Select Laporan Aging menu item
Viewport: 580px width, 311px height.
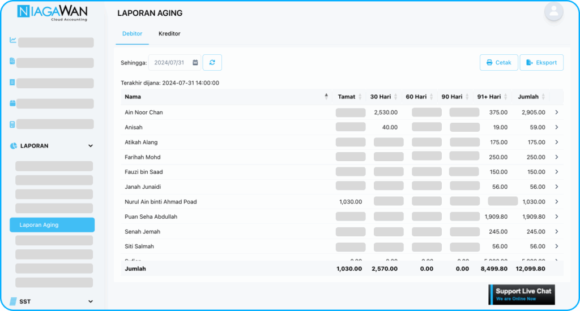52,224
